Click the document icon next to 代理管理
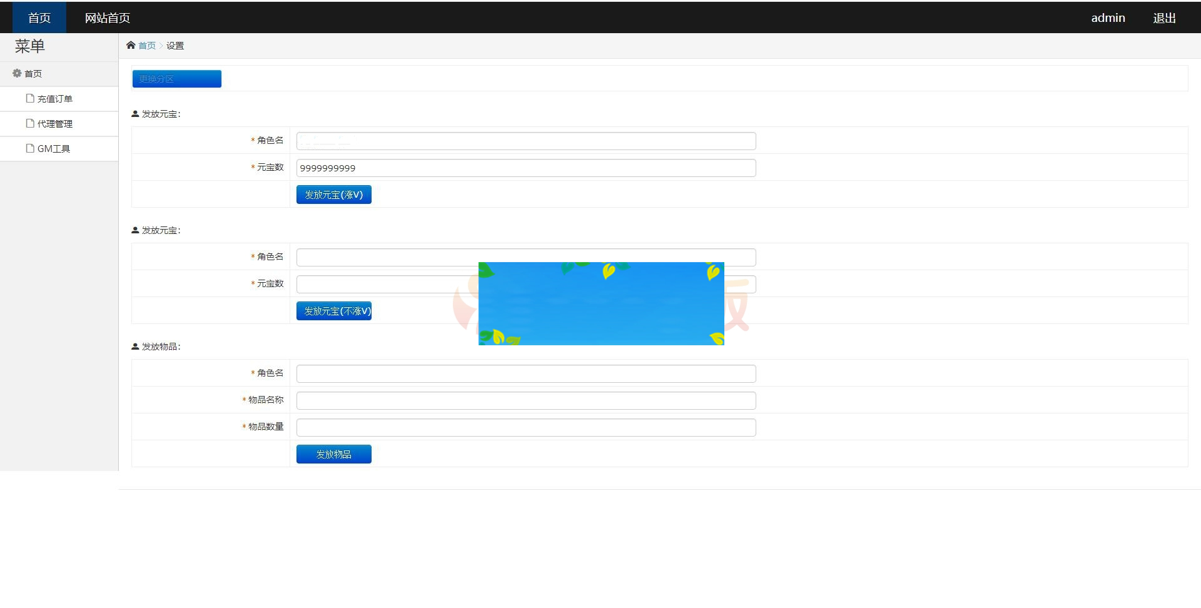Screen dimensions: 1201x608 (29, 123)
